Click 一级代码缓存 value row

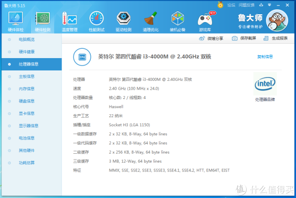click(138, 143)
